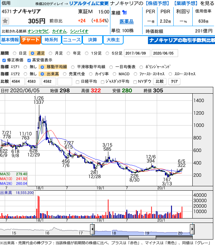Viewport: 215px width, 247px height.
Task: Check 日経平均 comparison checkbox
Action: pos(78,82)
